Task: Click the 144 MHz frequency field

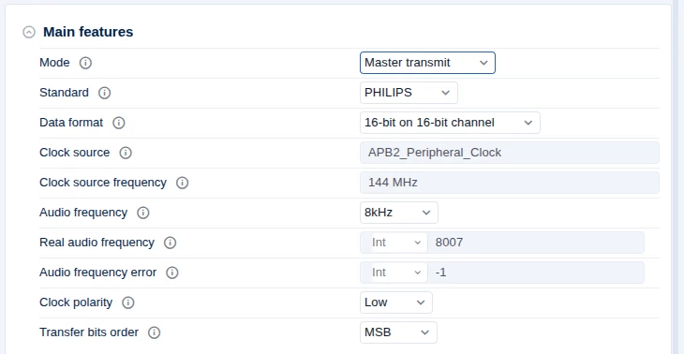Action: click(510, 183)
